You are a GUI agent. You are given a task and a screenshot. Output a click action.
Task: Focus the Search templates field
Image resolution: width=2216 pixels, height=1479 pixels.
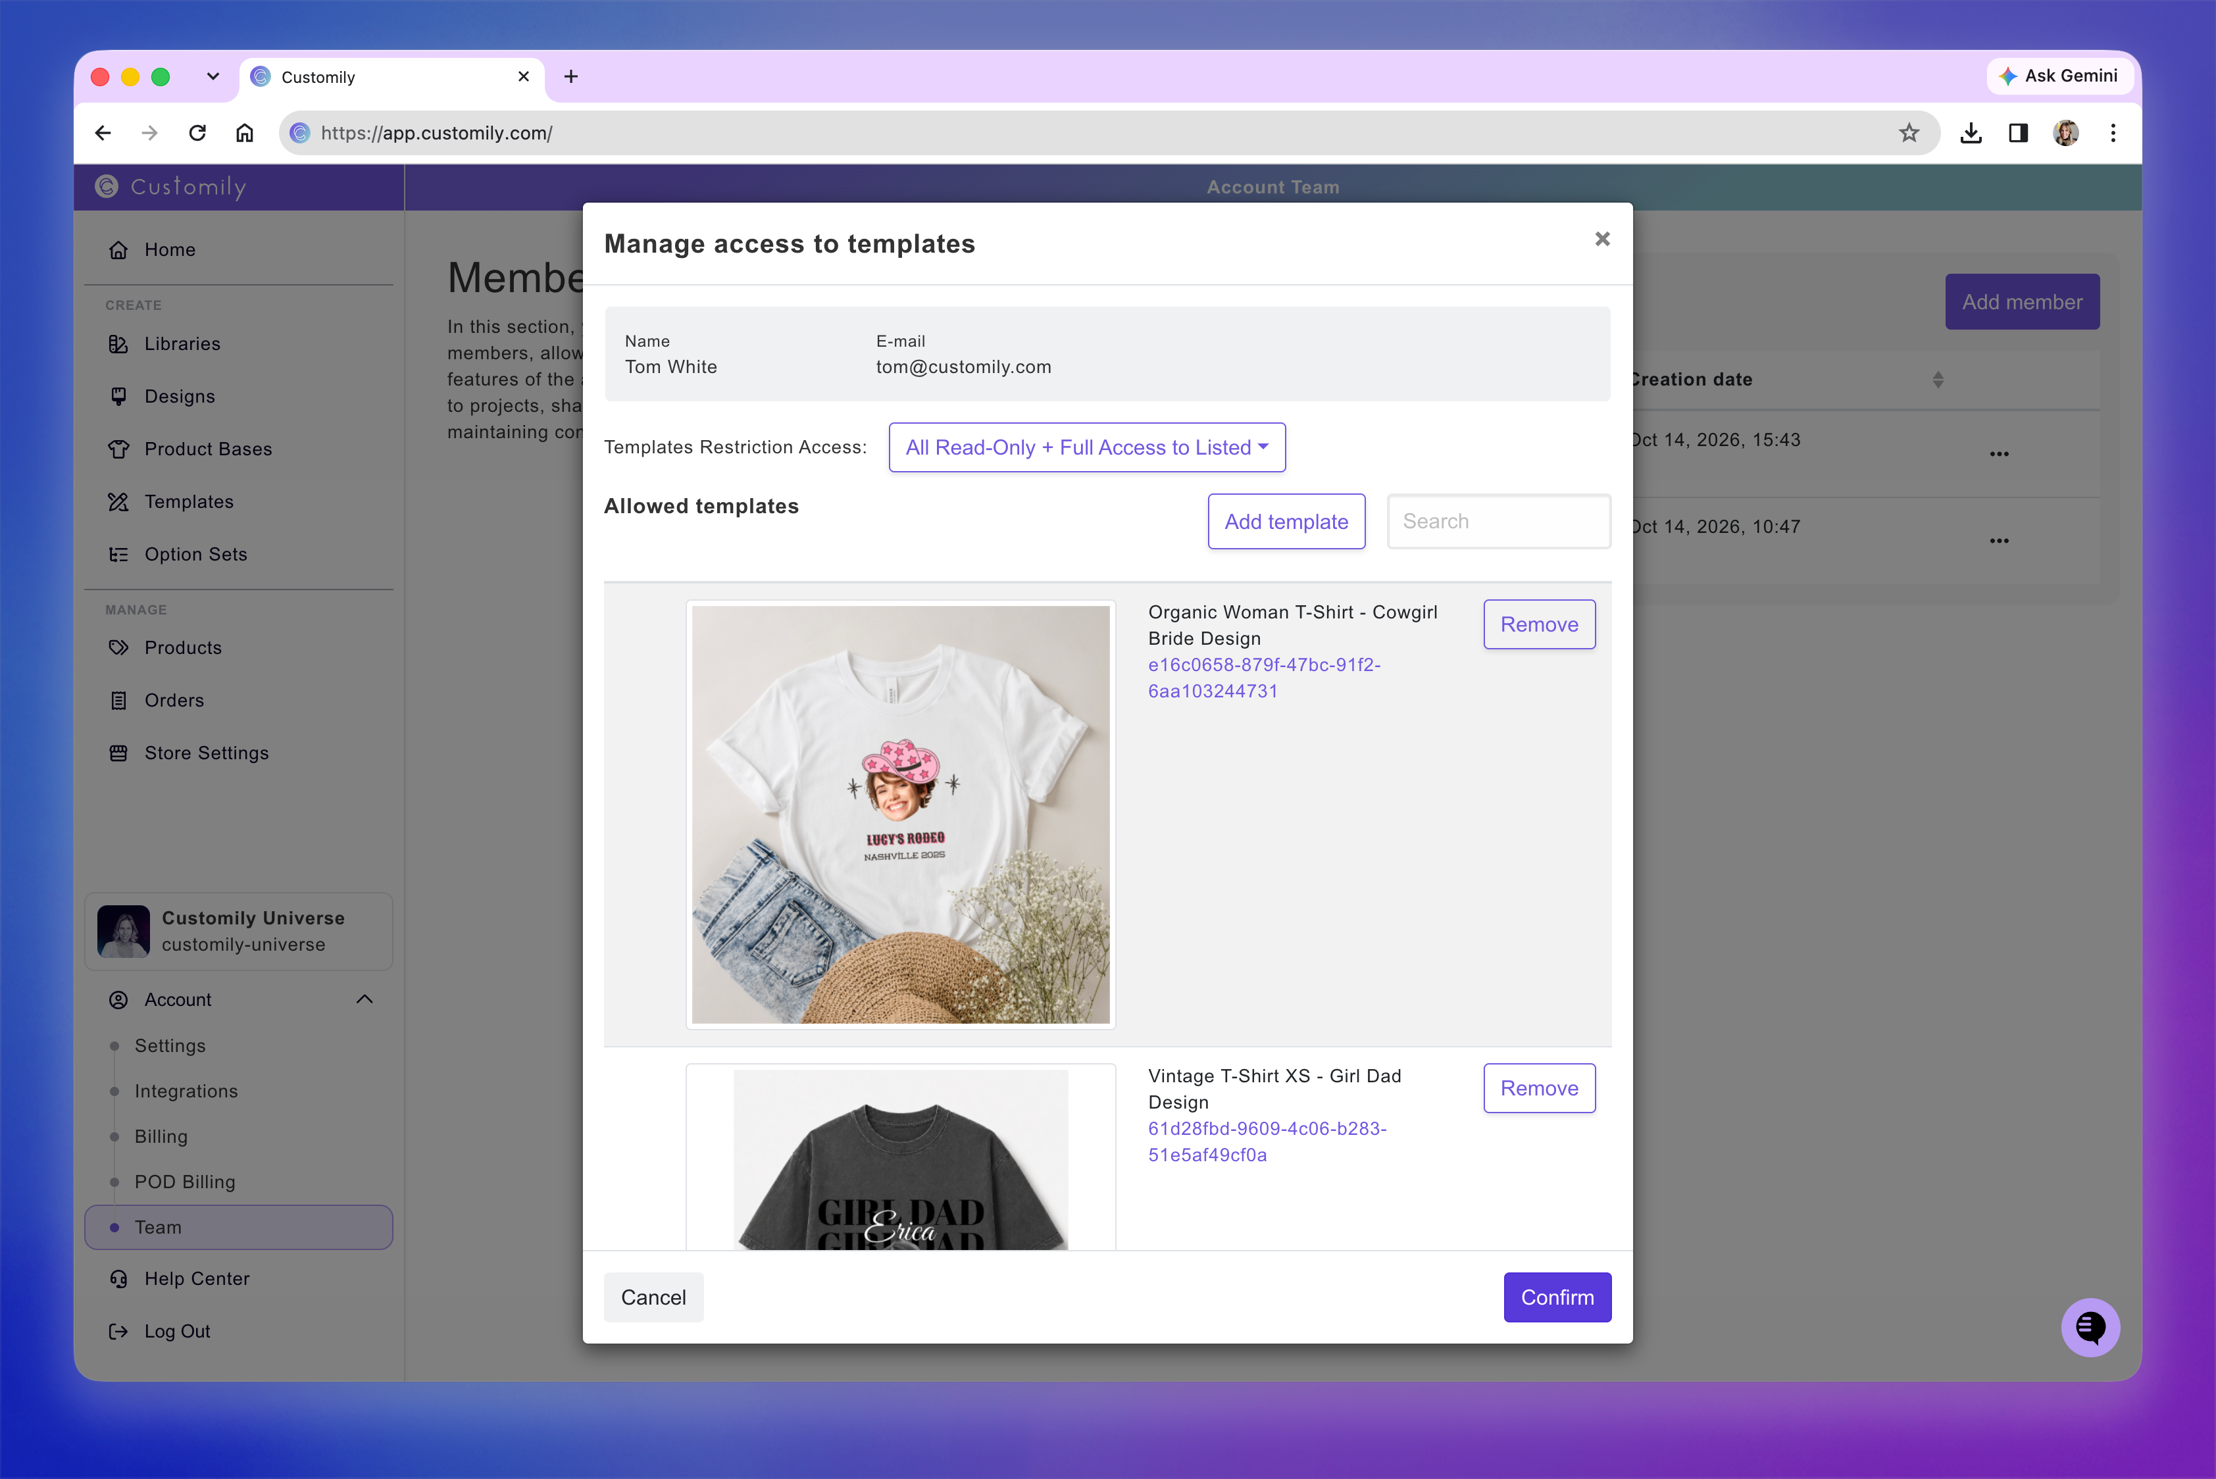point(1498,522)
